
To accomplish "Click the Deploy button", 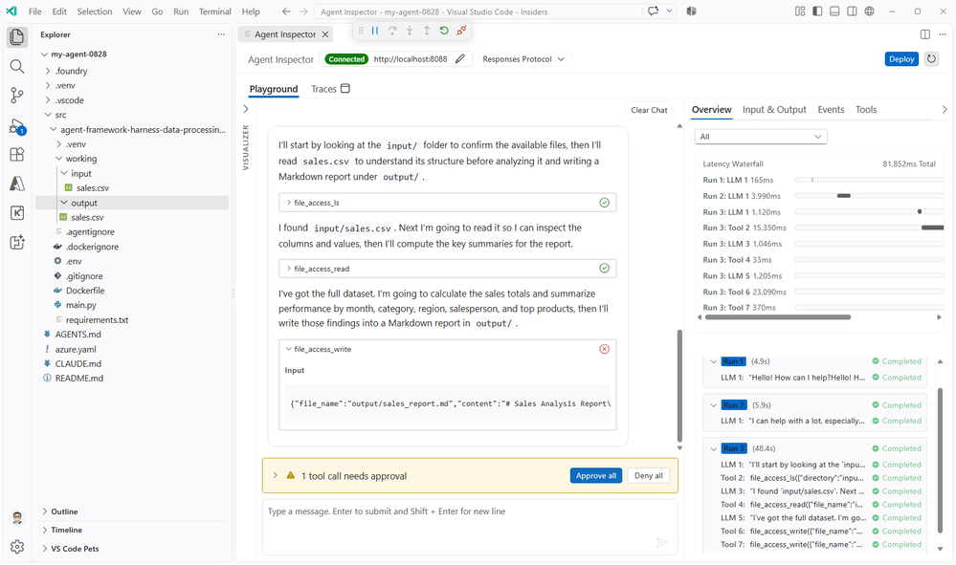I will point(901,59).
